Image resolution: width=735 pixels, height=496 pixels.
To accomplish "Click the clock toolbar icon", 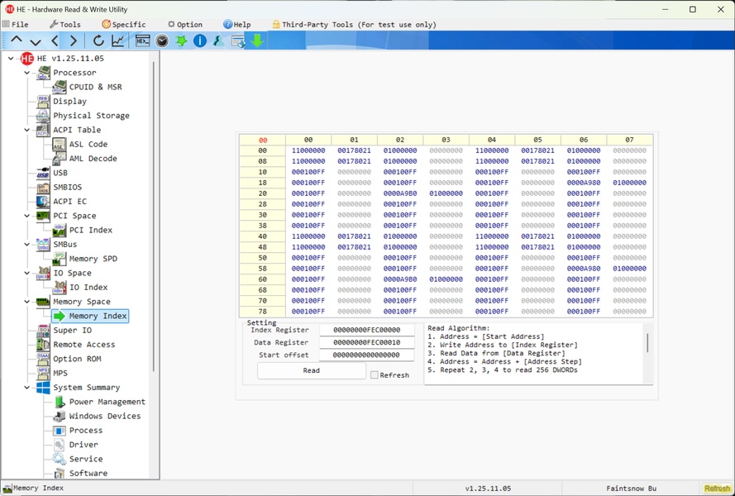I will [x=162, y=41].
